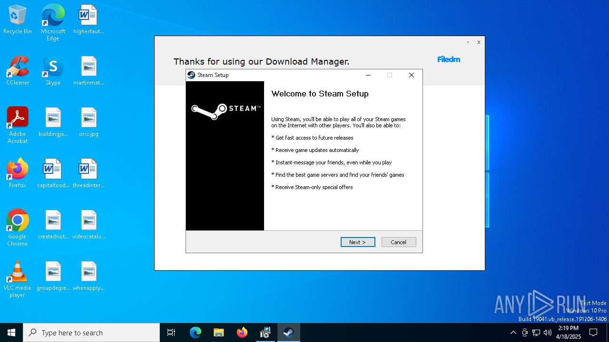Select the VLC media player shortcut
609x342 pixels.
click(18, 279)
